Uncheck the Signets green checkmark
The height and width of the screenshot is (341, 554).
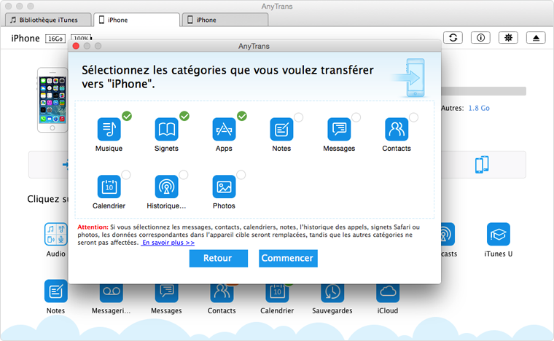pos(184,116)
